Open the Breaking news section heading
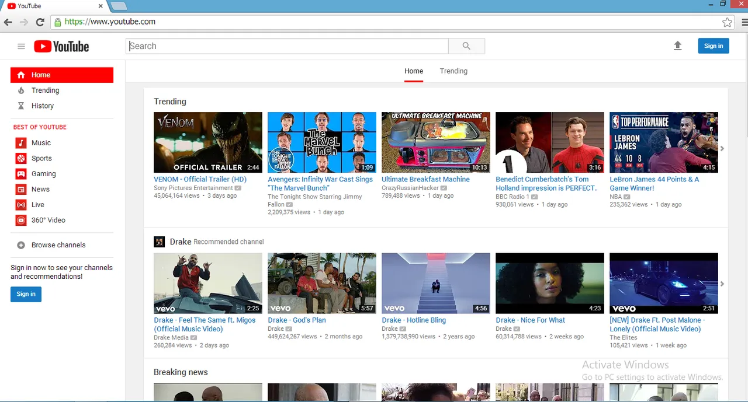748x402 pixels. (181, 372)
